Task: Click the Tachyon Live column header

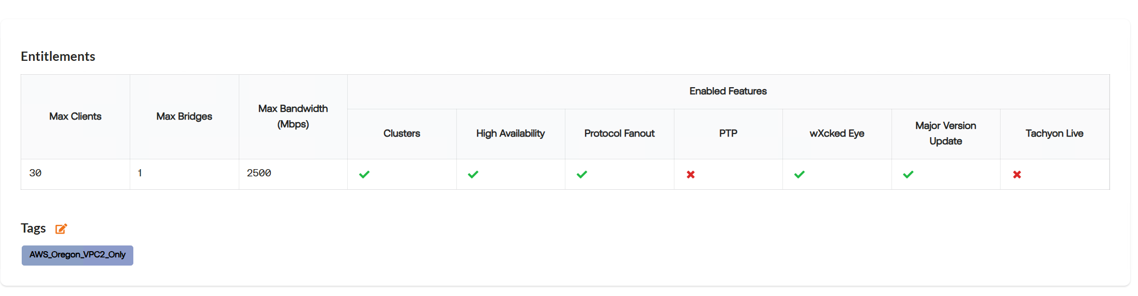Action: pyautogui.click(x=1054, y=134)
